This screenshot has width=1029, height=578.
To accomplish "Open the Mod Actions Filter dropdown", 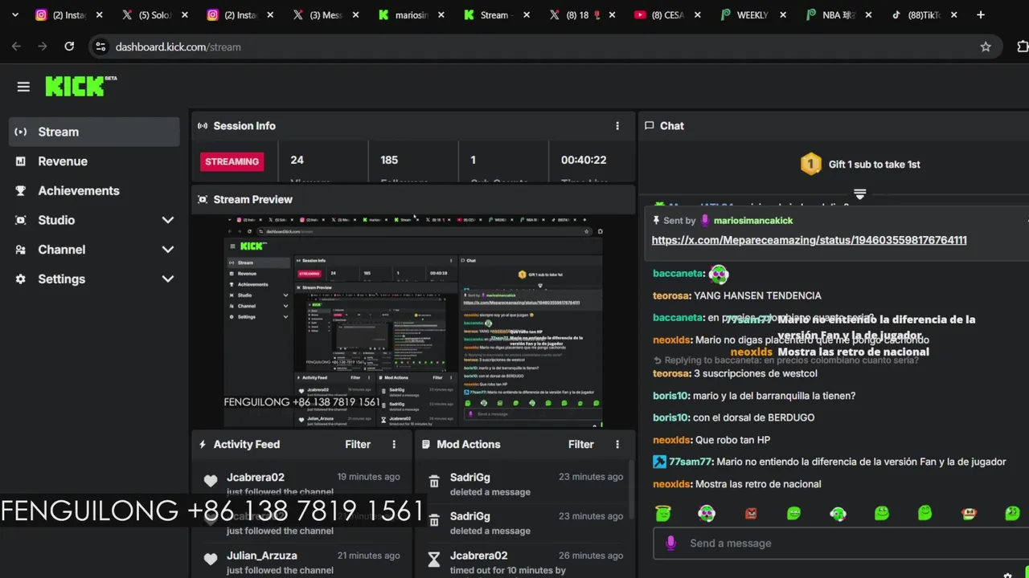I will [581, 444].
